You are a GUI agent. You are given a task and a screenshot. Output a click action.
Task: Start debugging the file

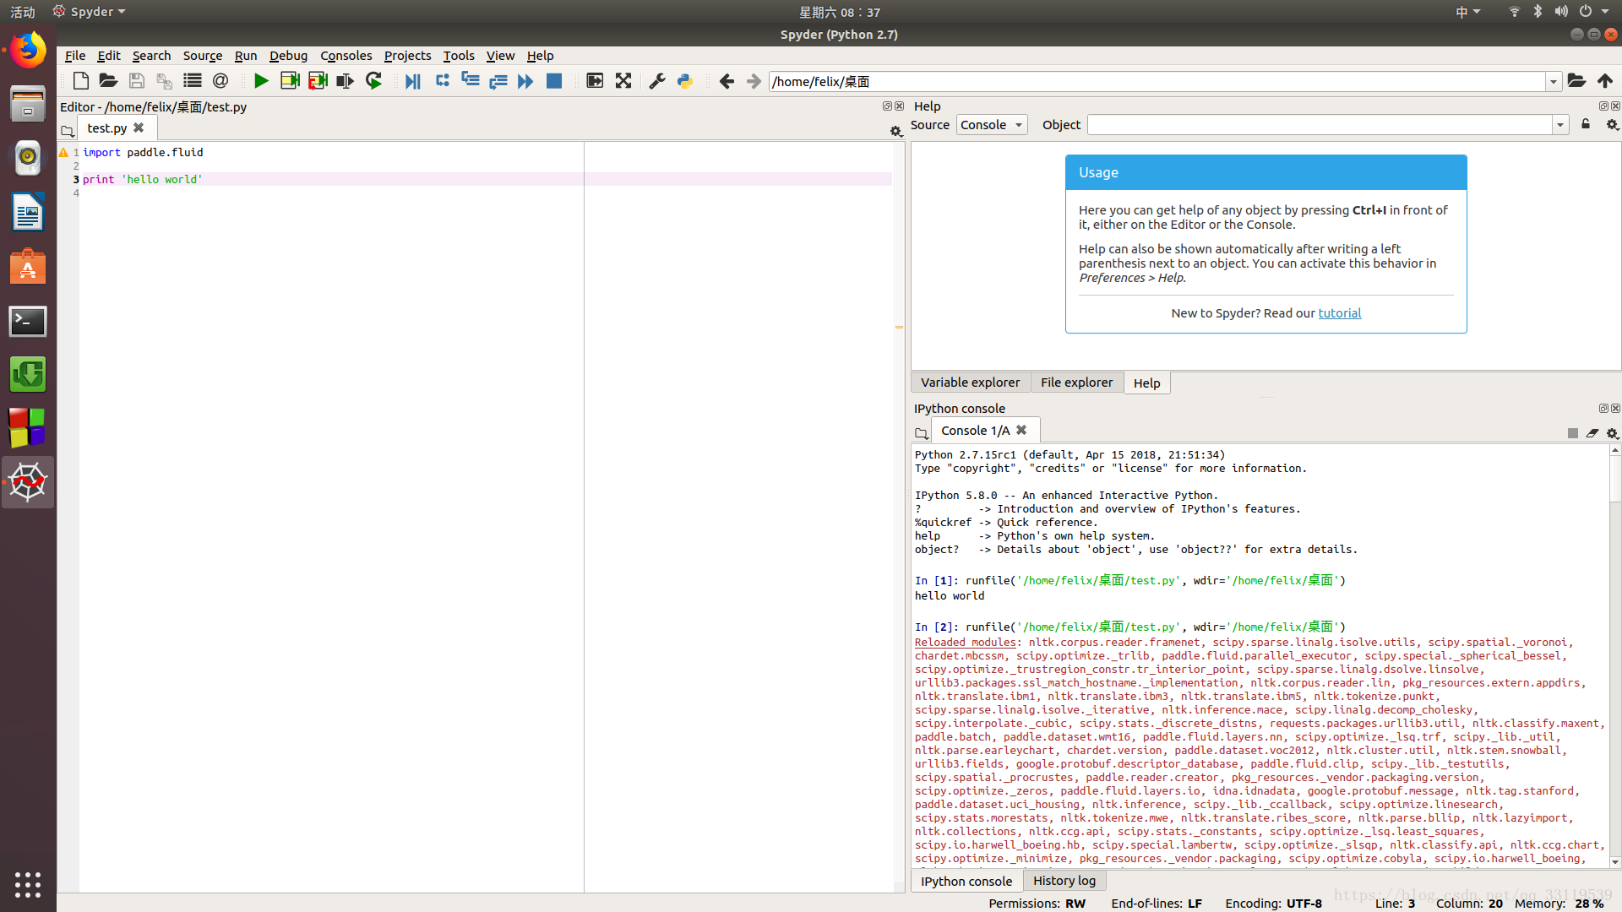coord(412,81)
